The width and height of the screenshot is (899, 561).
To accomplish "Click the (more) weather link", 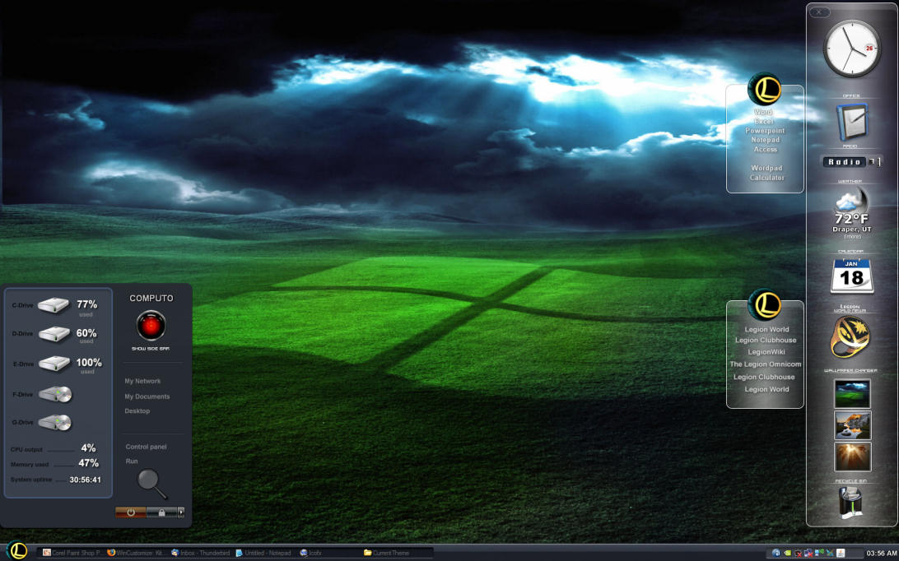I will click(852, 237).
